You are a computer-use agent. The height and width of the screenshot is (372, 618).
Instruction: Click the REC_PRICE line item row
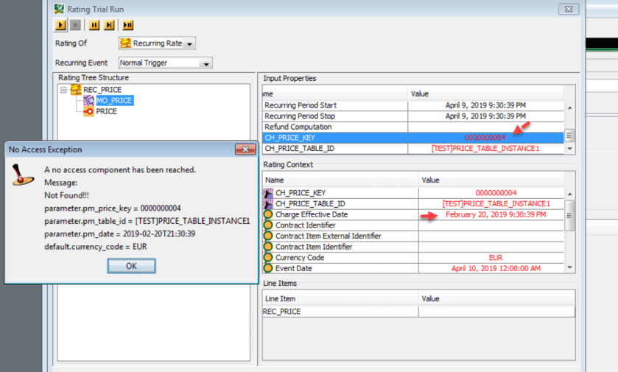pyautogui.click(x=340, y=312)
